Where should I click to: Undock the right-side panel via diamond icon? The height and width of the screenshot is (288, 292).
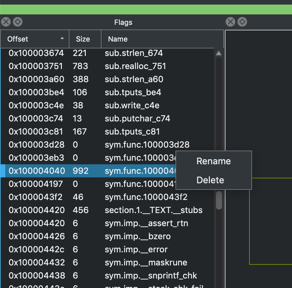(x=242, y=22)
